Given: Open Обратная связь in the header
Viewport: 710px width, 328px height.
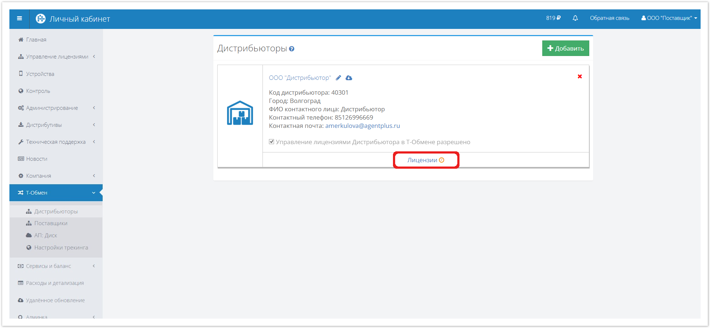Looking at the screenshot, I should 610,18.
